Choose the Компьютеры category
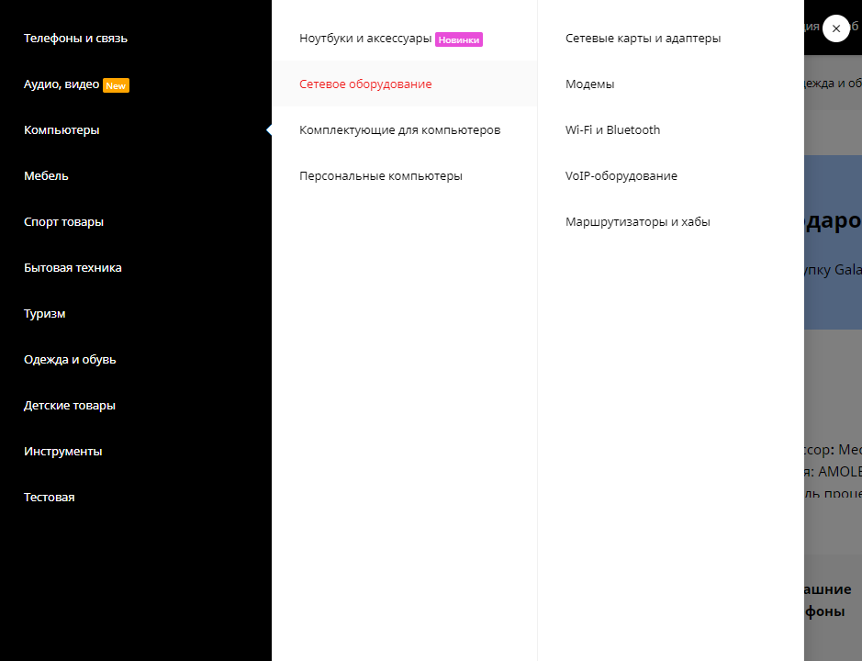 point(62,130)
